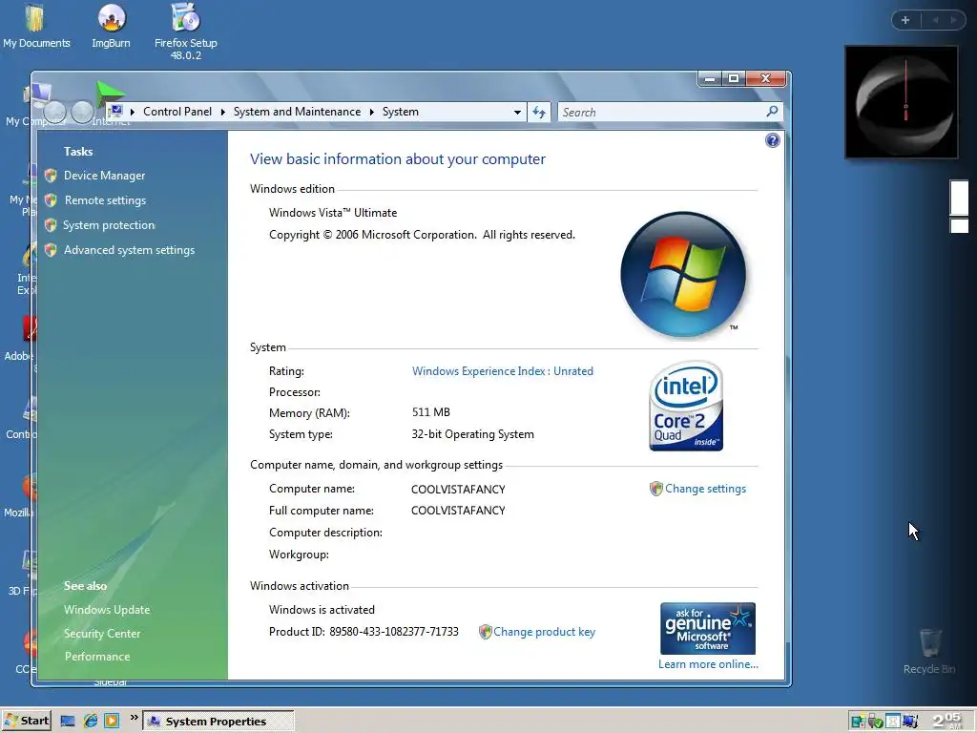Click the shield icon beside Advanced system settings

[x=52, y=250]
